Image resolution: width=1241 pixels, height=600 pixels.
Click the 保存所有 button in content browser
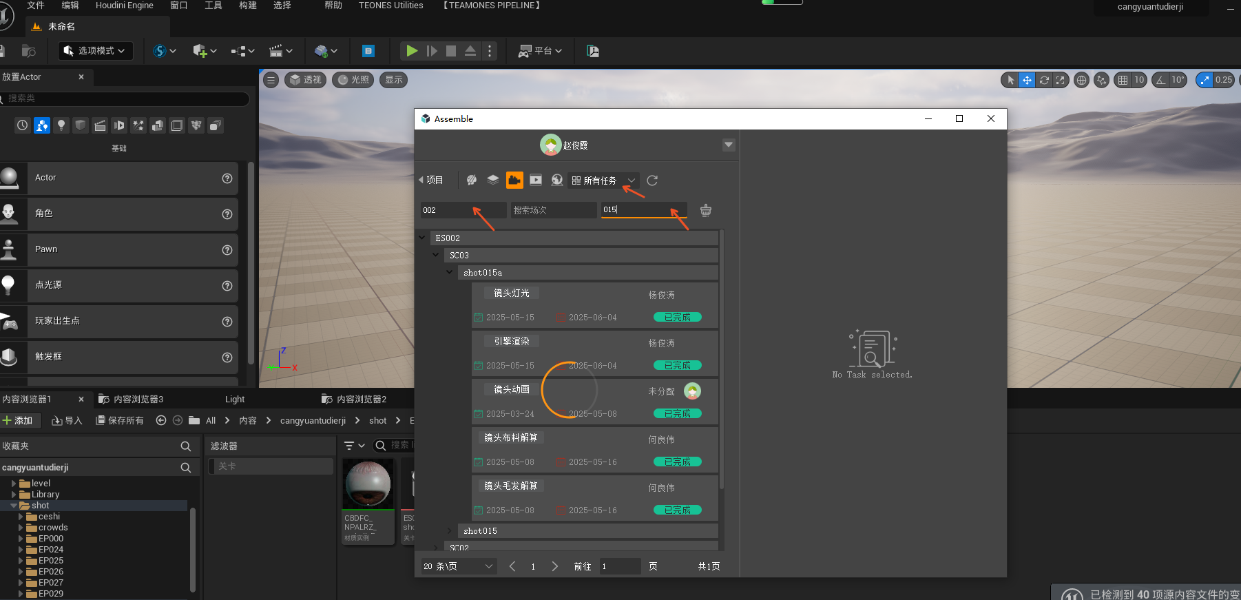click(x=119, y=421)
